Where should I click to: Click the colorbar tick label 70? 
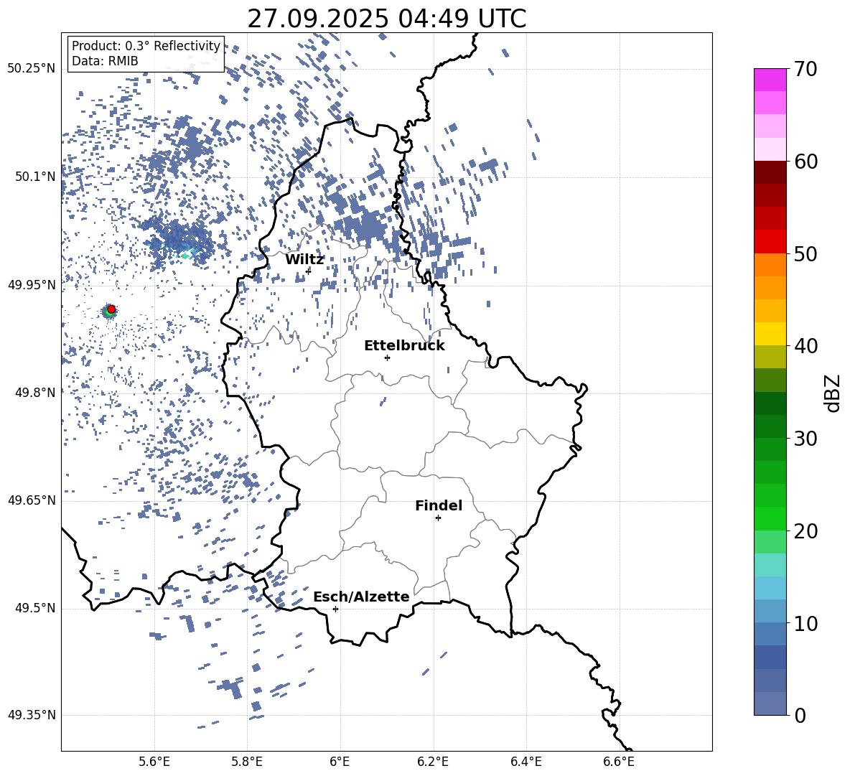[805, 69]
